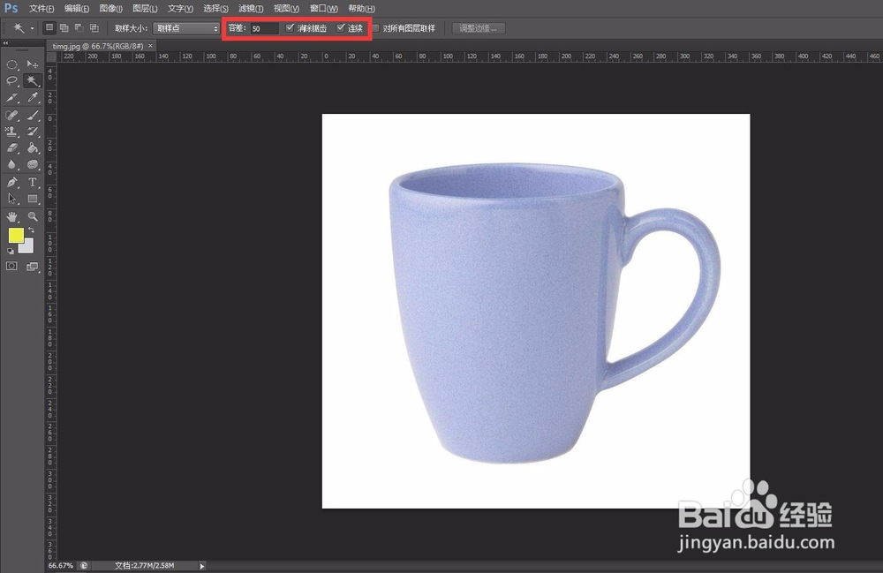
Task: Select the Lasso tool
Action: [x=11, y=81]
